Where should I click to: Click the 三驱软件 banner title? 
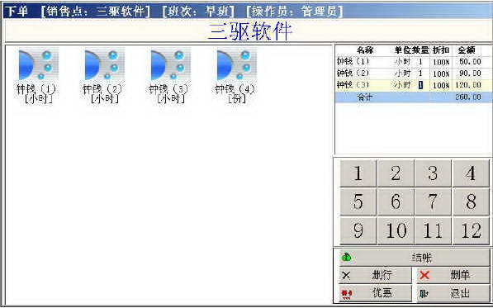tap(250, 31)
